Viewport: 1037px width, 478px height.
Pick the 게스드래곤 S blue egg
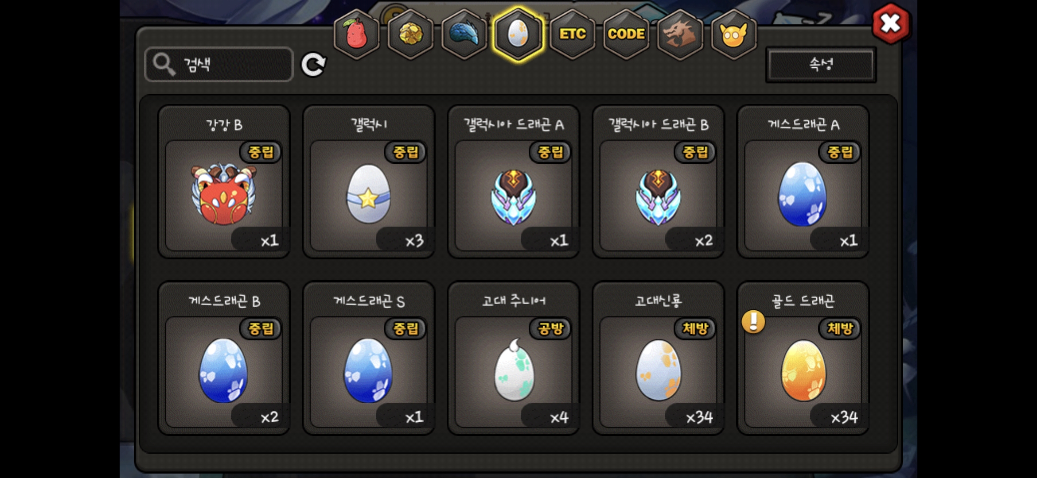click(369, 358)
